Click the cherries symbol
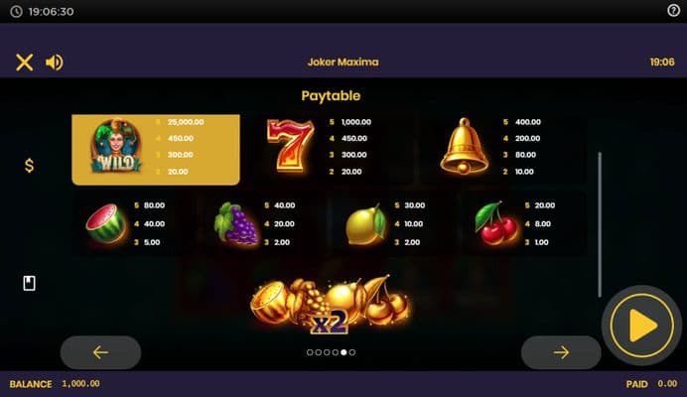 tap(496, 223)
